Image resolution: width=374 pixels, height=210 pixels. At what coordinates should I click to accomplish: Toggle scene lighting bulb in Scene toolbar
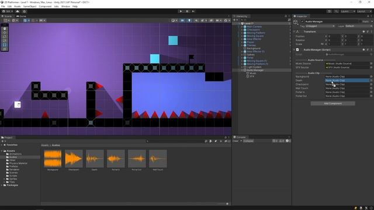[189, 20]
